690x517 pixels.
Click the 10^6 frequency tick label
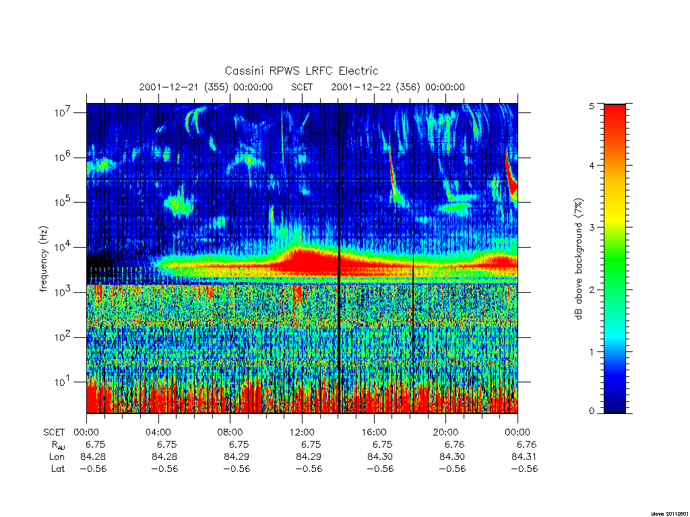click(63, 157)
